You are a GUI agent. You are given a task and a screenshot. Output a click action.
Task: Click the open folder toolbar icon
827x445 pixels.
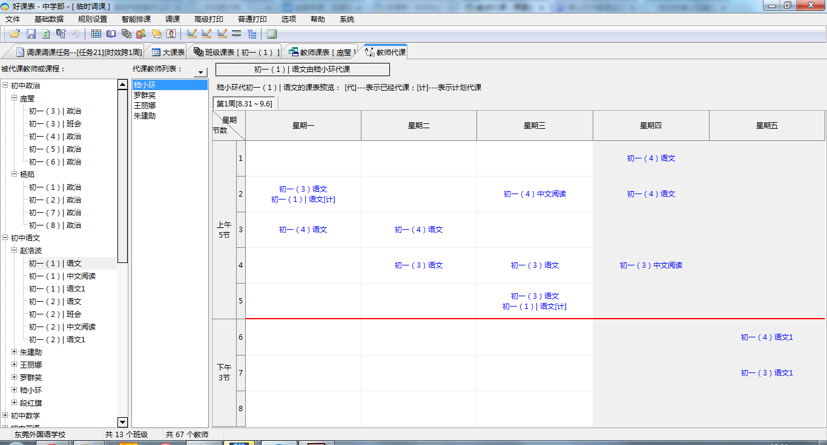pos(15,34)
